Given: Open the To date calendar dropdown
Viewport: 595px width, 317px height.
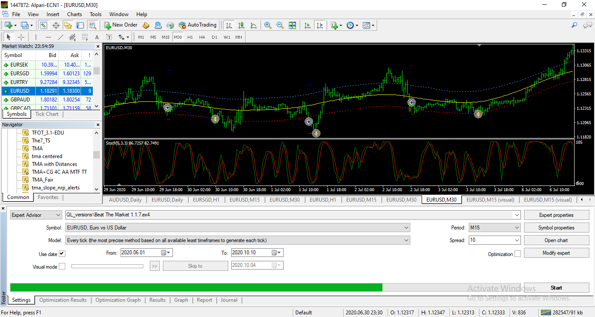Looking at the screenshot, I should tap(277, 253).
